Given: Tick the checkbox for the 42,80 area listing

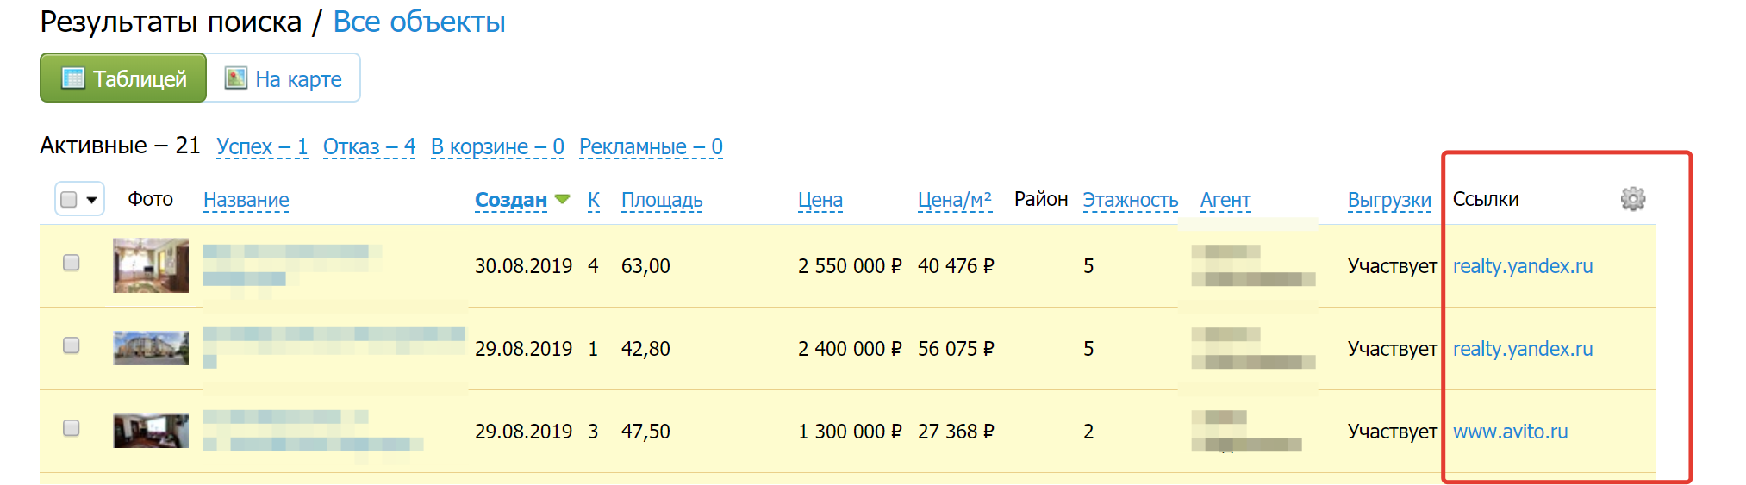Looking at the screenshot, I should point(72,345).
